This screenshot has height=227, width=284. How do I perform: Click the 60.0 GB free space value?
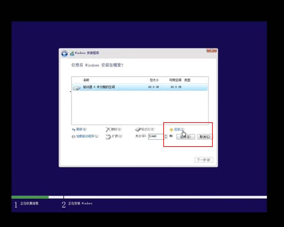[x=176, y=87]
